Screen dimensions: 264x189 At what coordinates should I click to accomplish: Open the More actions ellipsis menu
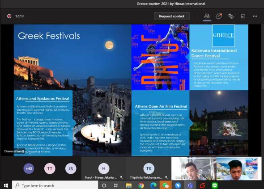(x=255, y=16)
